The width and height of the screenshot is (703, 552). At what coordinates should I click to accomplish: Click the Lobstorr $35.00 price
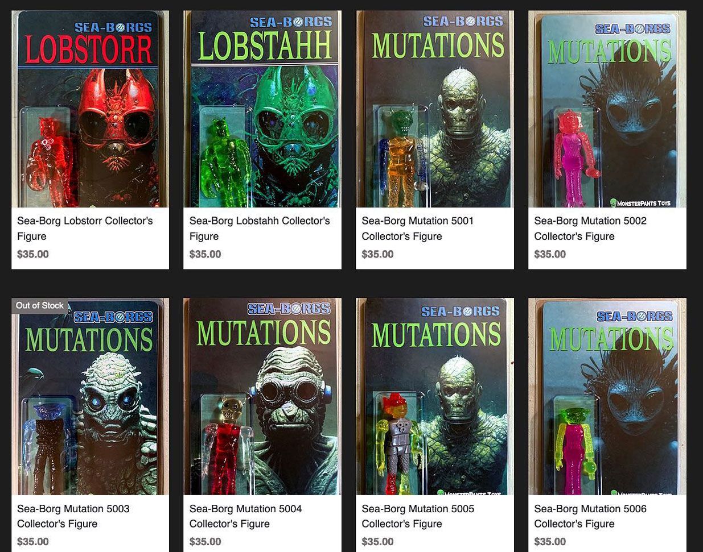(33, 254)
